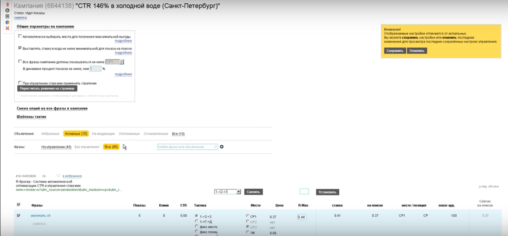This screenshot has height=236, width=508.
Task: Select place radio '1М'
Action: coord(248,232)
